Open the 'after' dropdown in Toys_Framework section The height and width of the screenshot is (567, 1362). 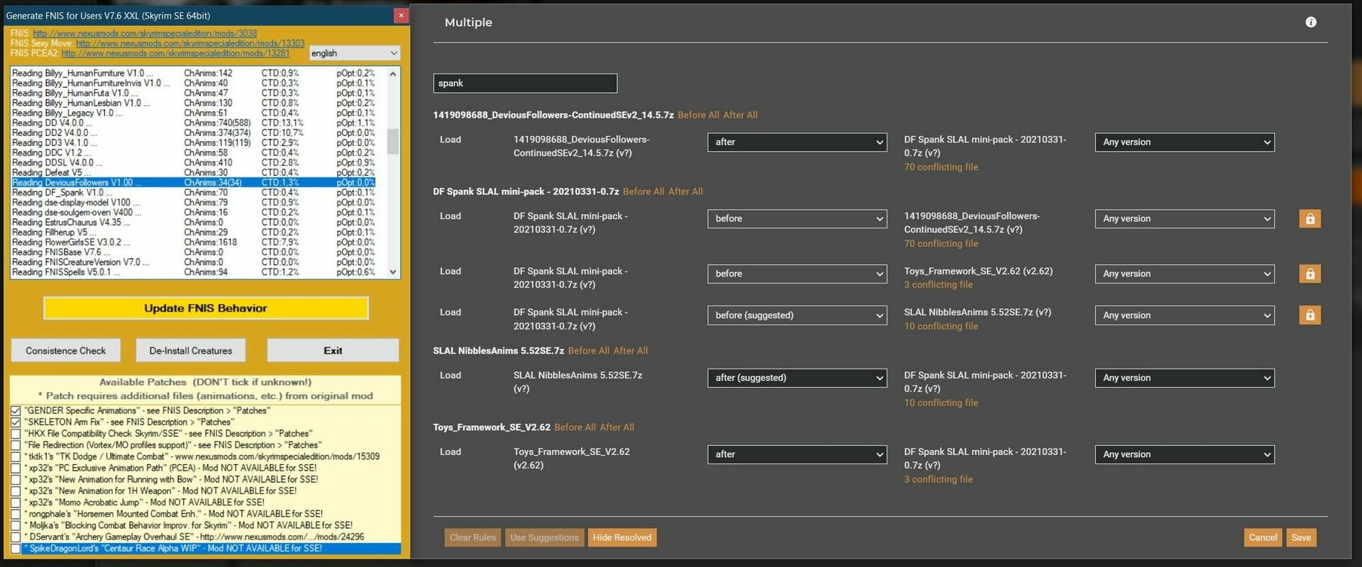pos(797,454)
